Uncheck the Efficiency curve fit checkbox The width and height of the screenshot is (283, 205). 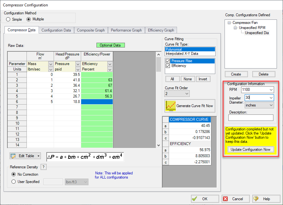click(x=168, y=66)
